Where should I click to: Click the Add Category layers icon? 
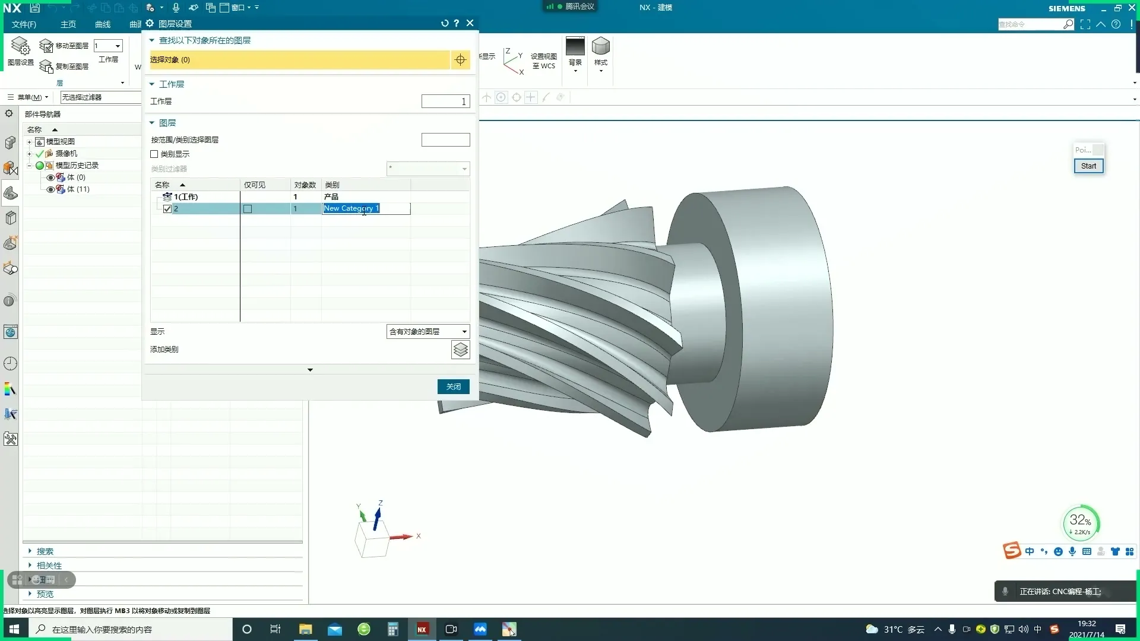[460, 350]
